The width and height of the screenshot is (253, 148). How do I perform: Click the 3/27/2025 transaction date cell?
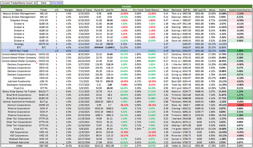pos(84,64)
